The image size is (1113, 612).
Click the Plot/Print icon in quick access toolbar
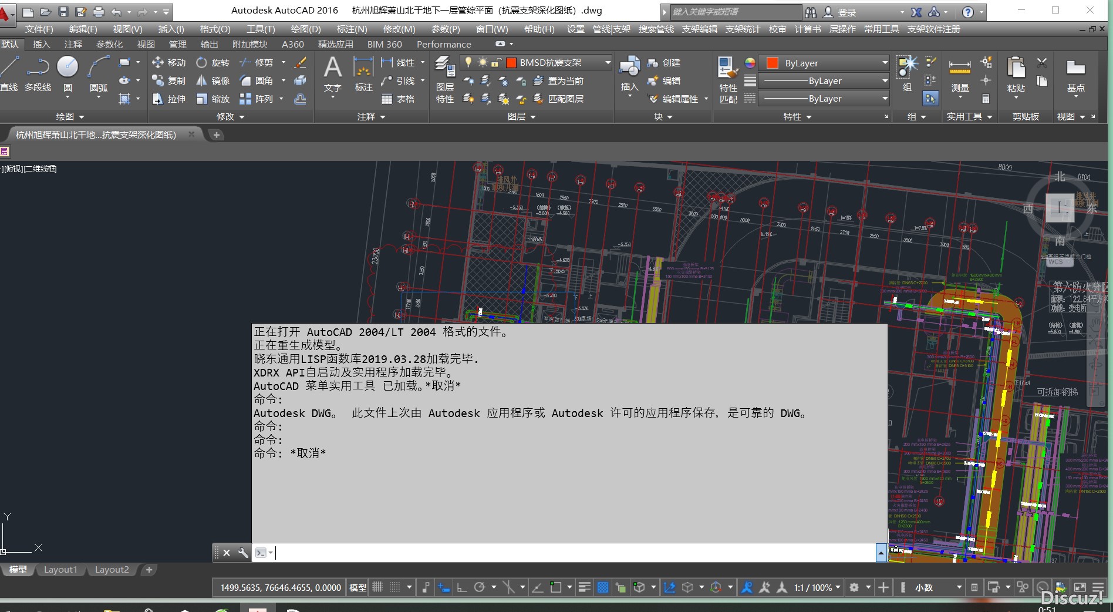99,11
